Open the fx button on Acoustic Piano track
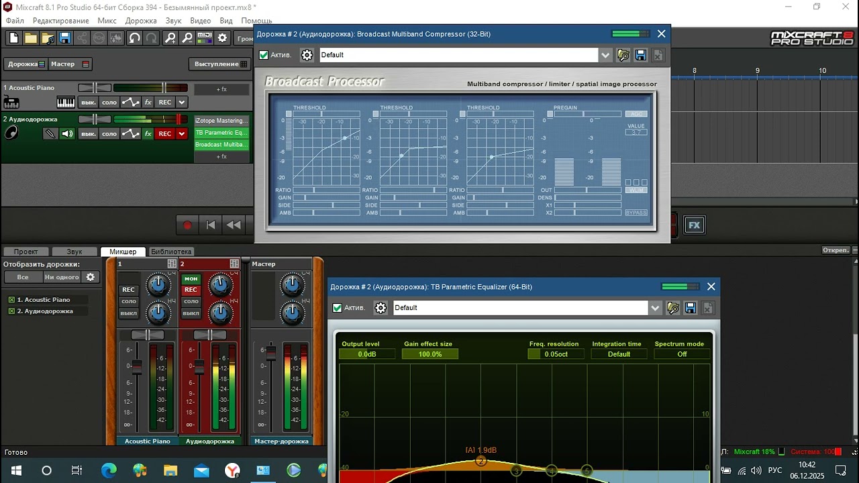Image resolution: width=859 pixels, height=483 pixels. (148, 103)
